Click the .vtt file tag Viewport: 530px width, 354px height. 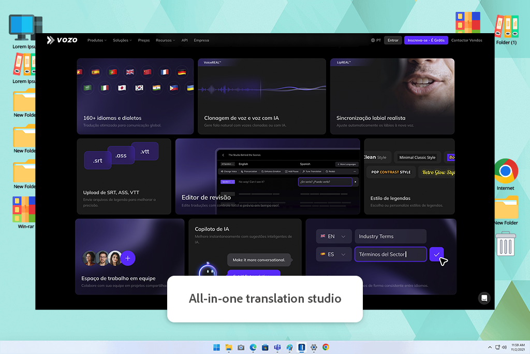click(145, 151)
